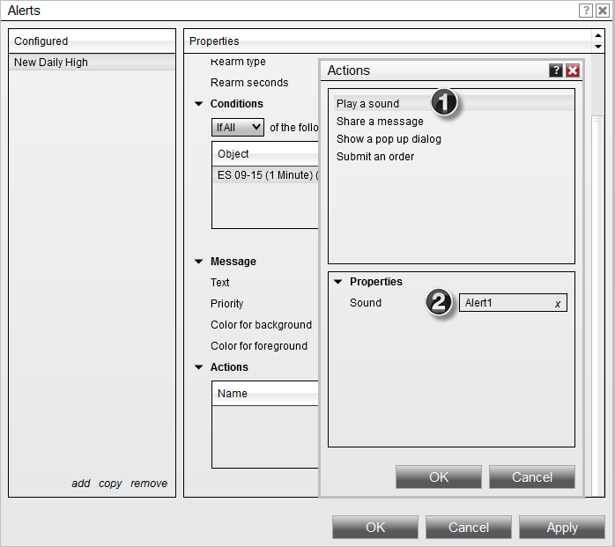Screen dimensions: 615x547
Task: Click the help icon in Actions dialog
Action: point(556,70)
